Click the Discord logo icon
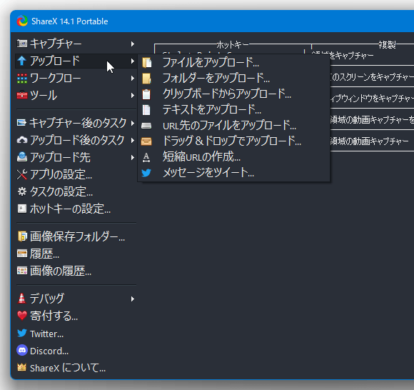The width and height of the screenshot is (414, 390). [22, 350]
